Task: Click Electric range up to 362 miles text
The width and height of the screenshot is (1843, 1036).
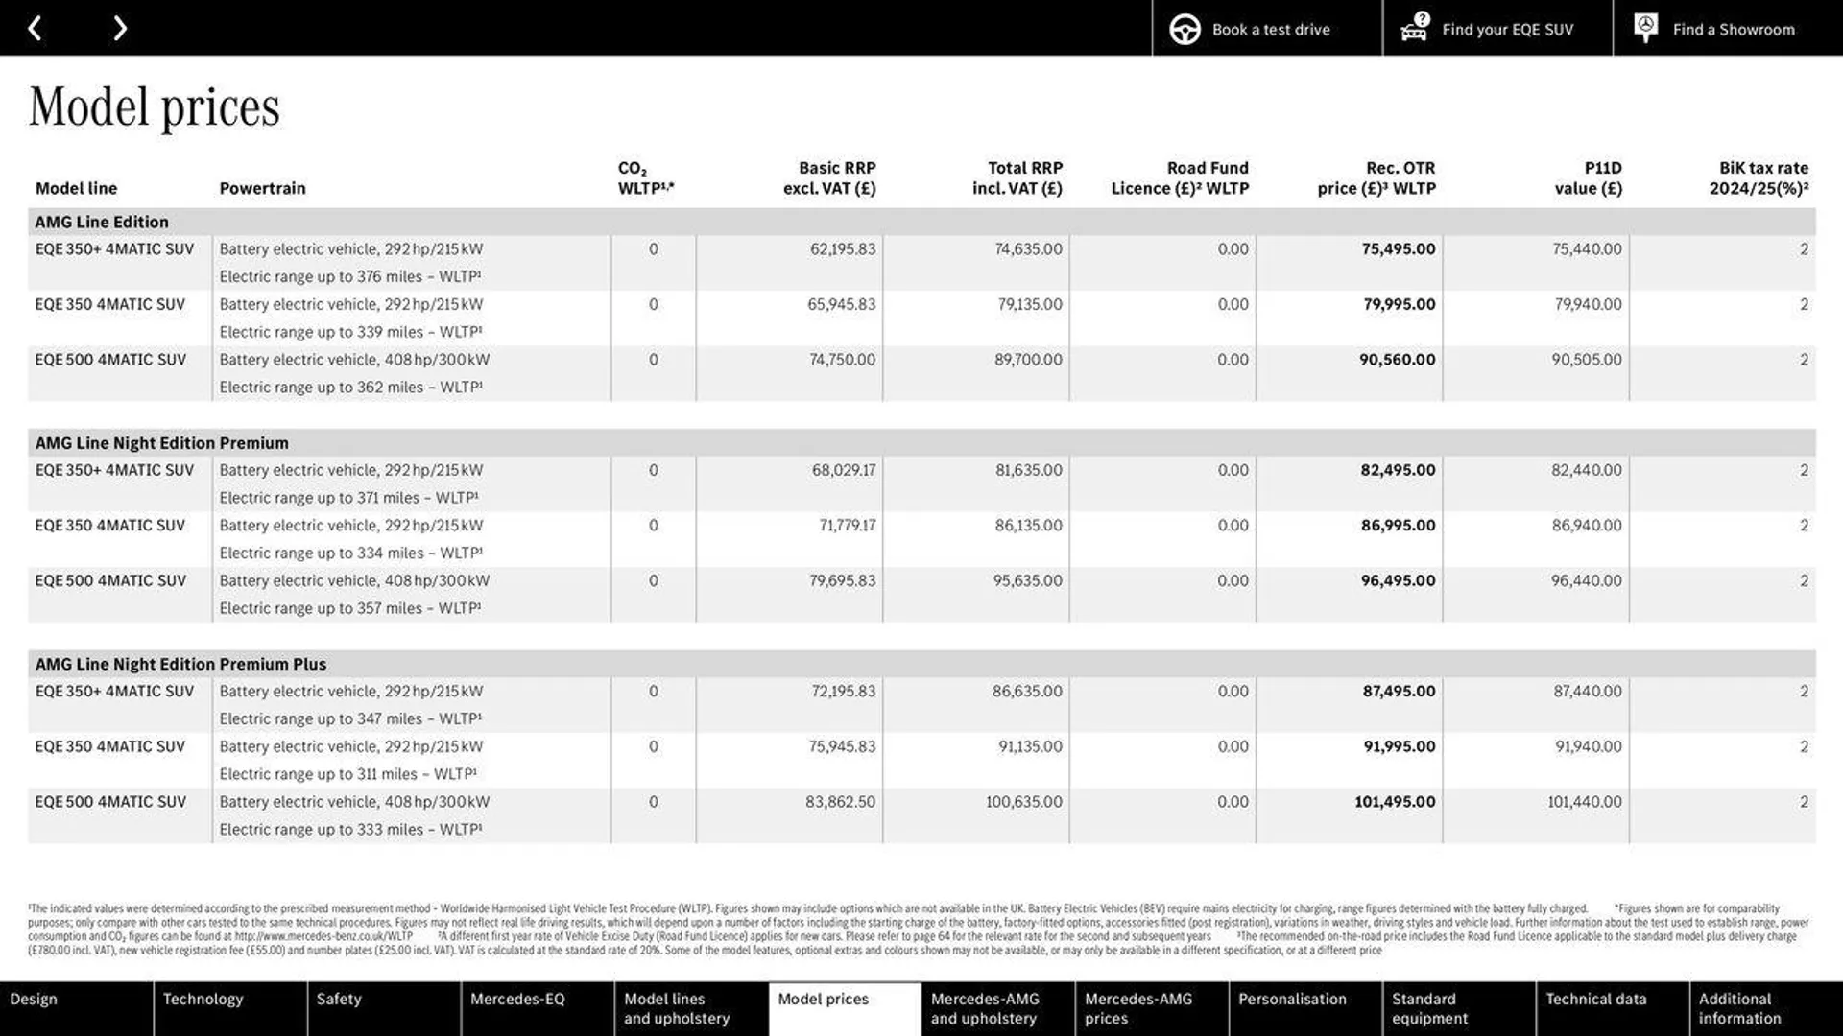Action: point(350,388)
